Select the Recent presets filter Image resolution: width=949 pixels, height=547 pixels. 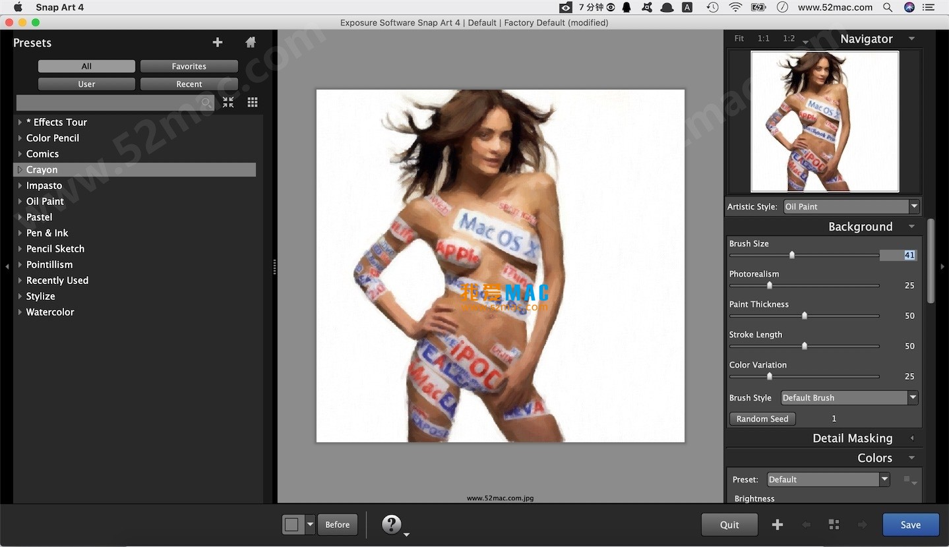click(x=189, y=84)
